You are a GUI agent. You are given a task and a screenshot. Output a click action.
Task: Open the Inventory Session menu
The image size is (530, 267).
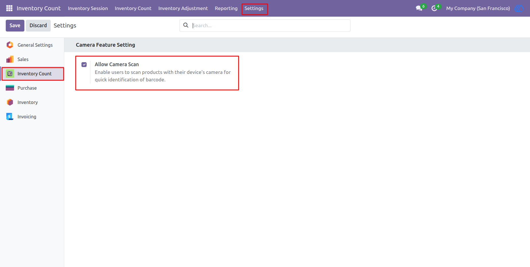[x=88, y=8]
